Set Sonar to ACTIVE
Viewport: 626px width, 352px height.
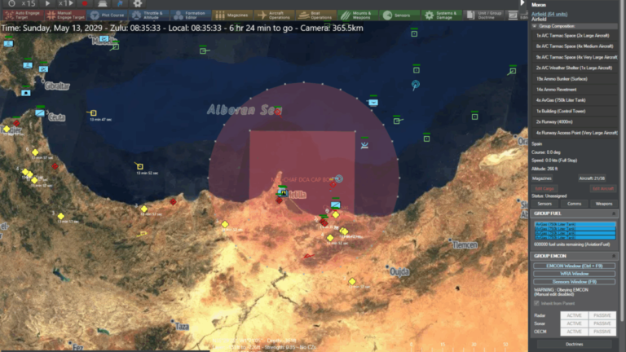[x=574, y=323]
